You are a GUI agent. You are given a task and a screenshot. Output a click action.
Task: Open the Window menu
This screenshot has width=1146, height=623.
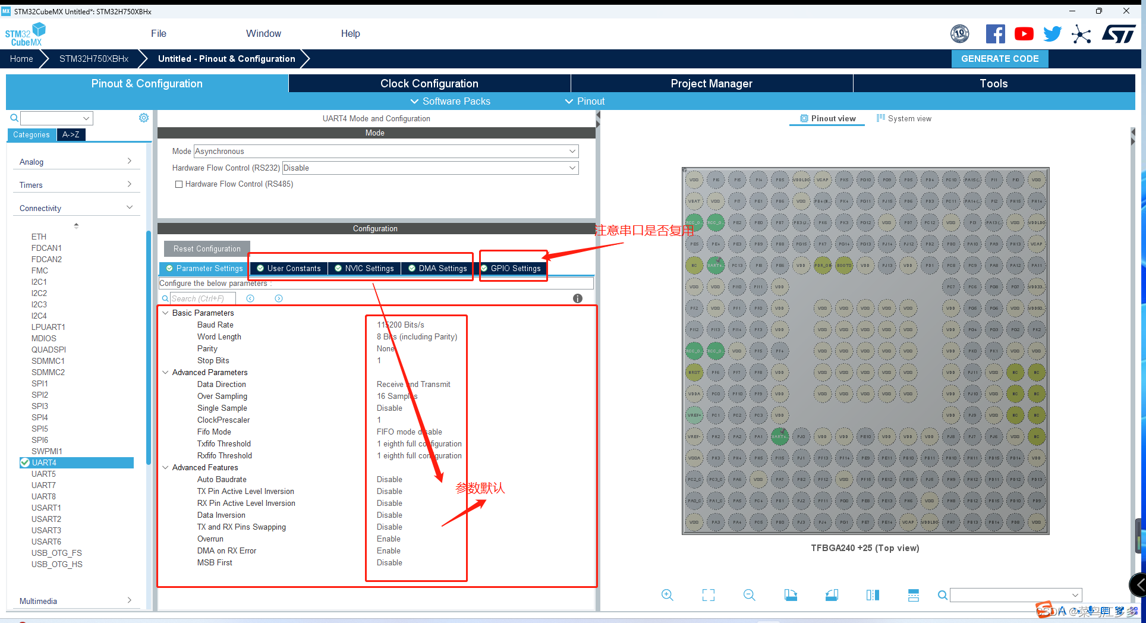point(263,33)
